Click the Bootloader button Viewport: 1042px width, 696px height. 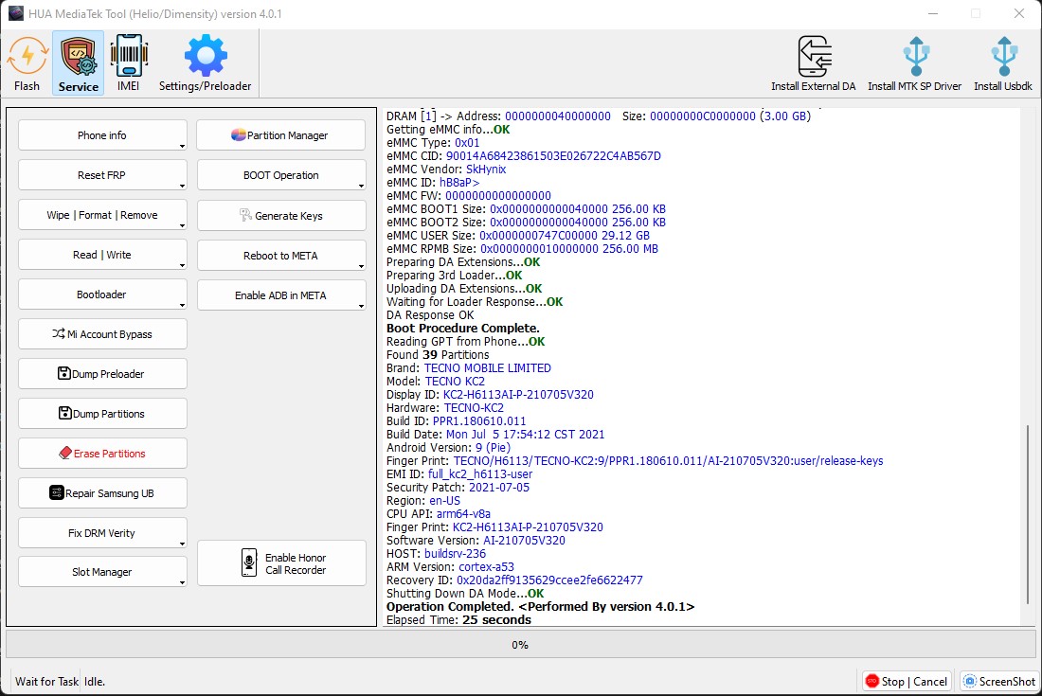point(102,294)
